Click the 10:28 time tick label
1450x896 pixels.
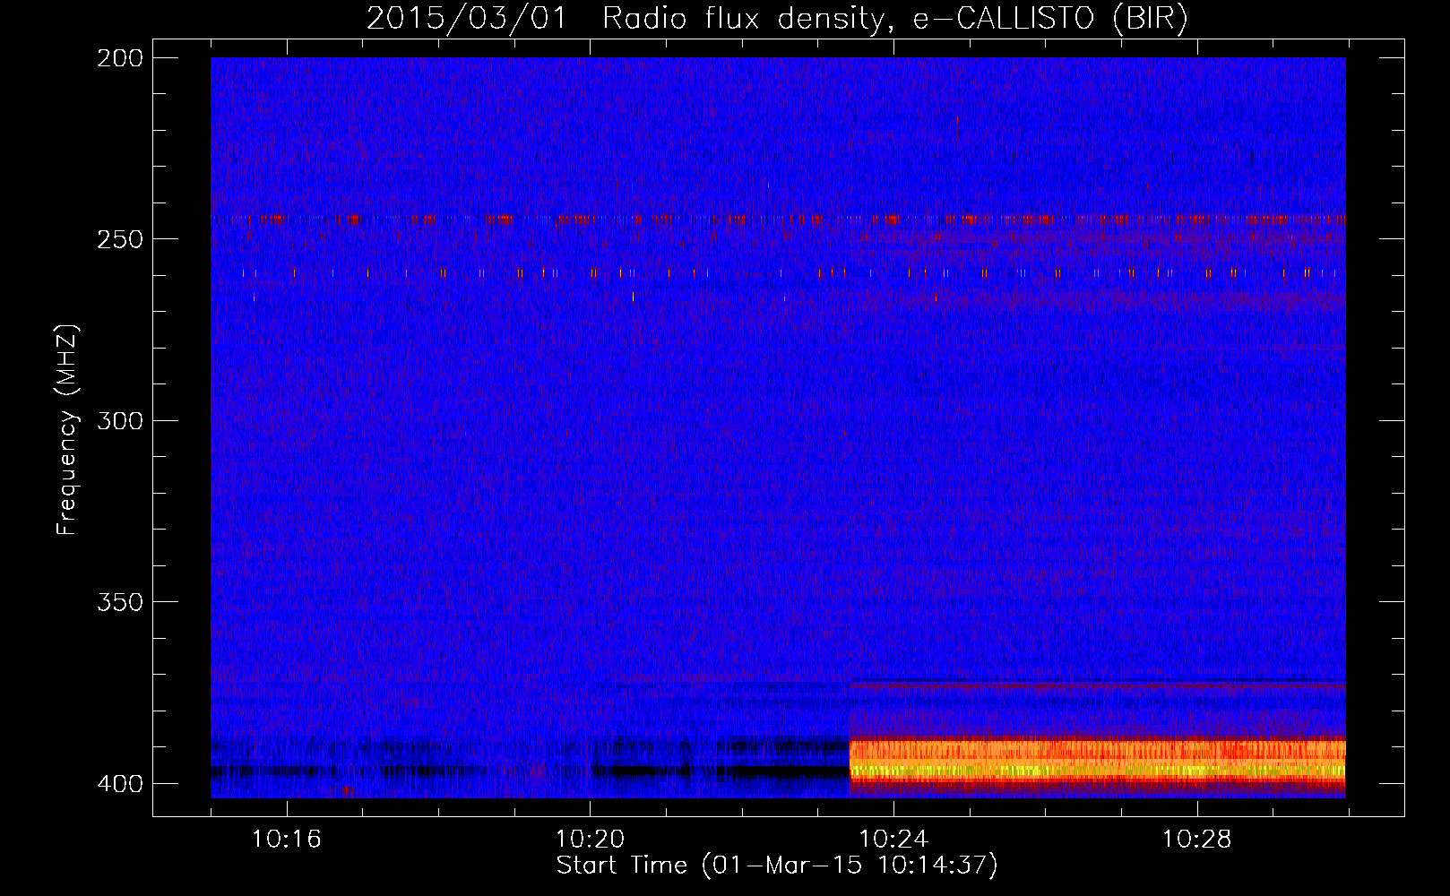(x=1197, y=840)
